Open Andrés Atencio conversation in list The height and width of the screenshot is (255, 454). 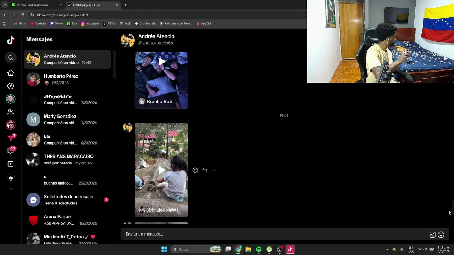[x=67, y=59]
